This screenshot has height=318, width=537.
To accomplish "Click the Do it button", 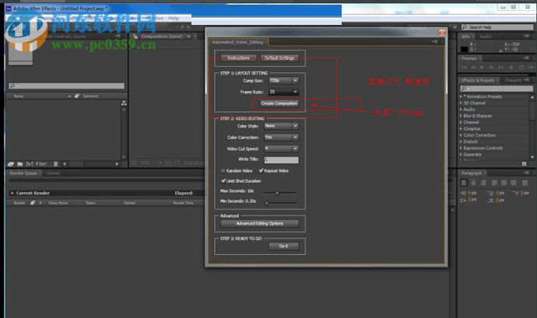I will tap(283, 246).
